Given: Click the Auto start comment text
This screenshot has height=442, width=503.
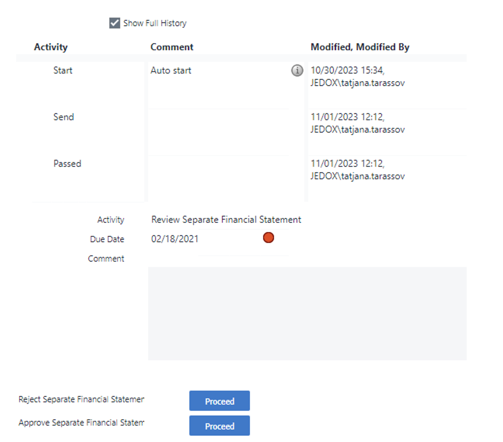Looking at the screenshot, I should tap(171, 70).
